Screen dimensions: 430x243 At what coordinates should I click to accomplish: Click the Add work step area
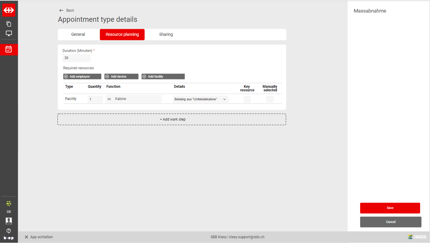click(x=172, y=119)
